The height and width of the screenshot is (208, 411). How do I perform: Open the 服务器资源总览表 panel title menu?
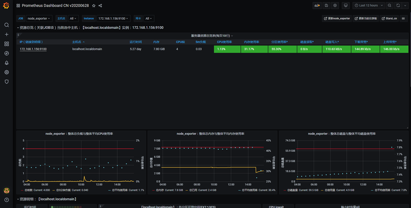click(x=212, y=35)
